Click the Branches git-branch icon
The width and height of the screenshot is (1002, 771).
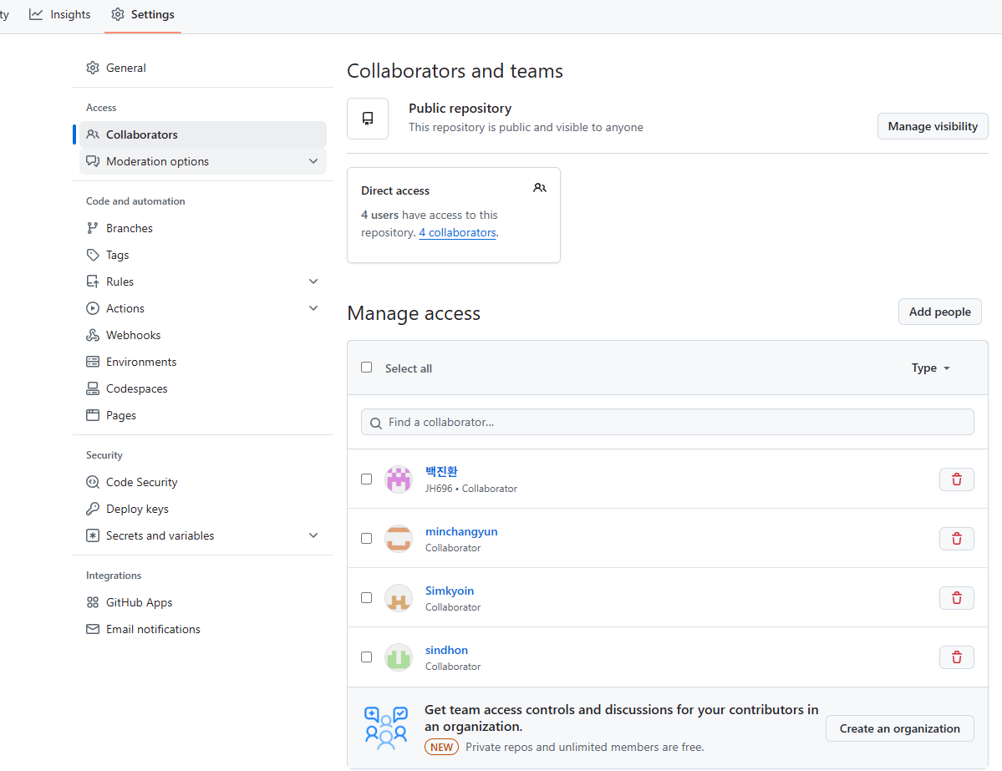(x=93, y=228)
